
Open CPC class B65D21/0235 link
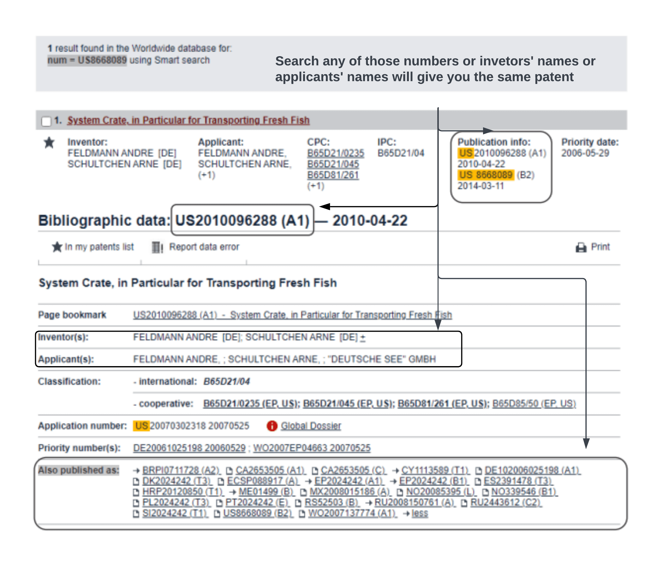(335, 153)
